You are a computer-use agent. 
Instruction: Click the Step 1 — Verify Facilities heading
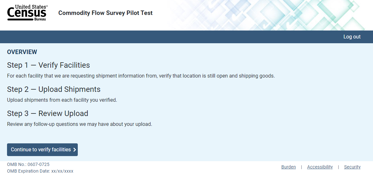[48, 65]
